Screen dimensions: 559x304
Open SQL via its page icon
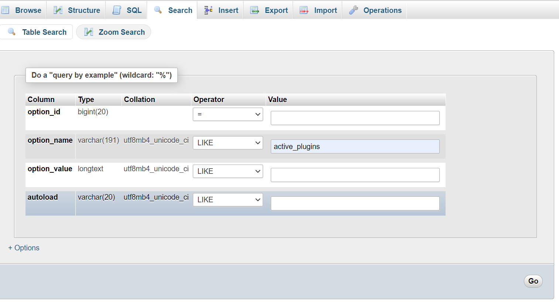pyautogui.click(x=117, y=10)
